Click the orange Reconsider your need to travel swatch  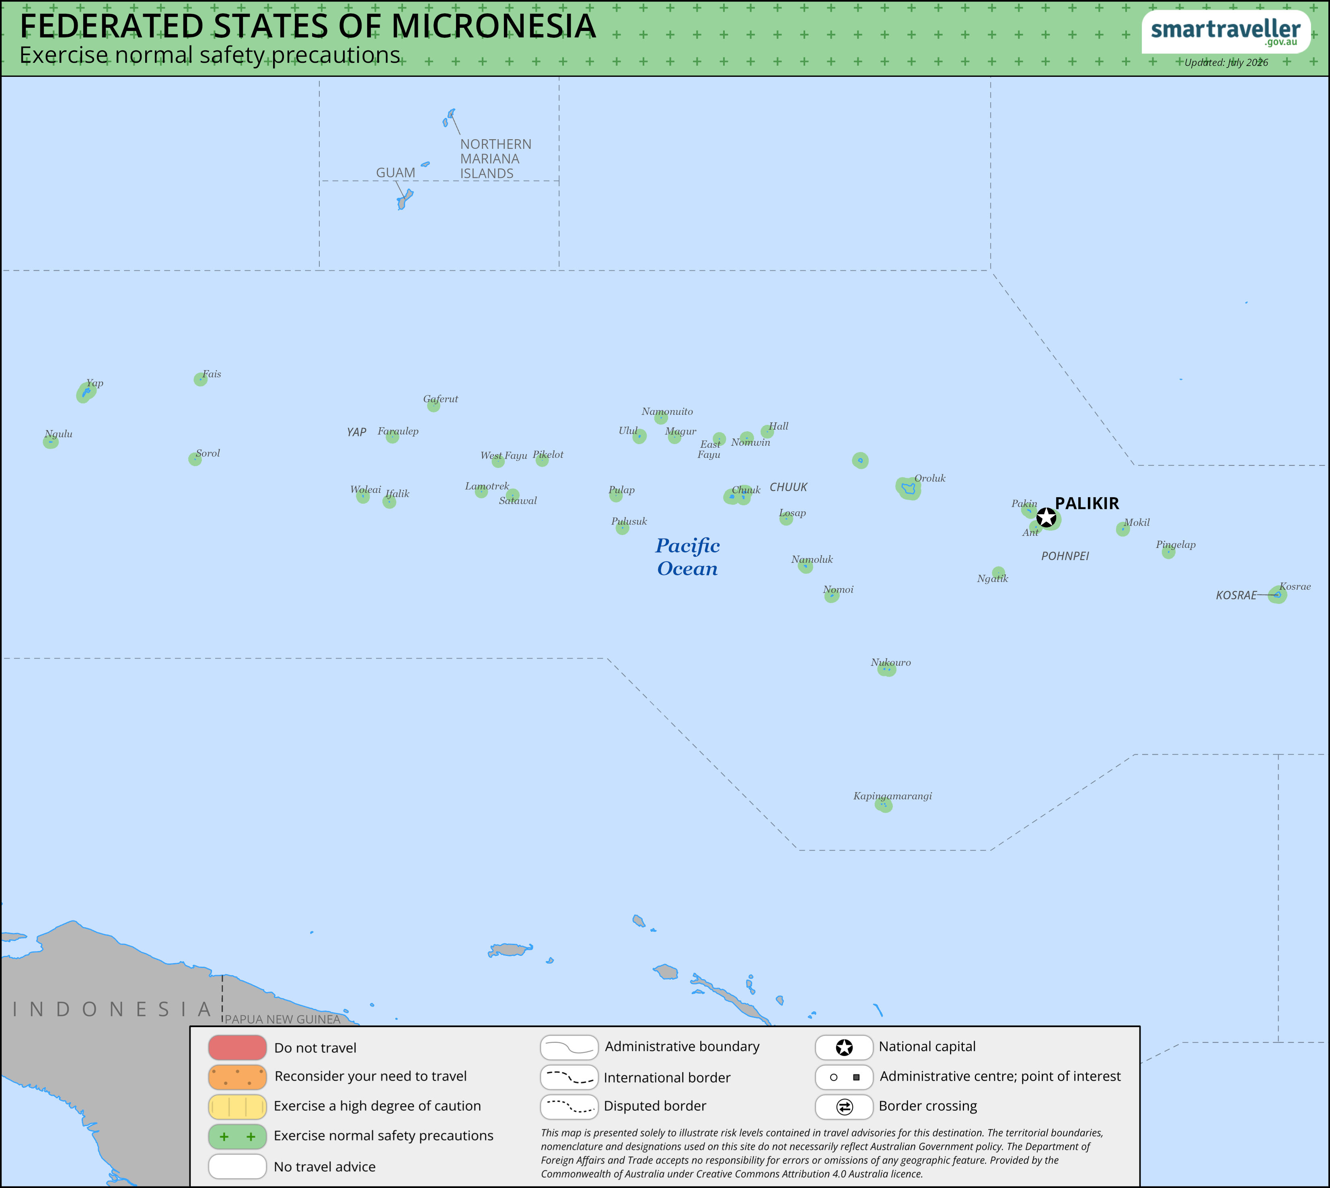238,1077
